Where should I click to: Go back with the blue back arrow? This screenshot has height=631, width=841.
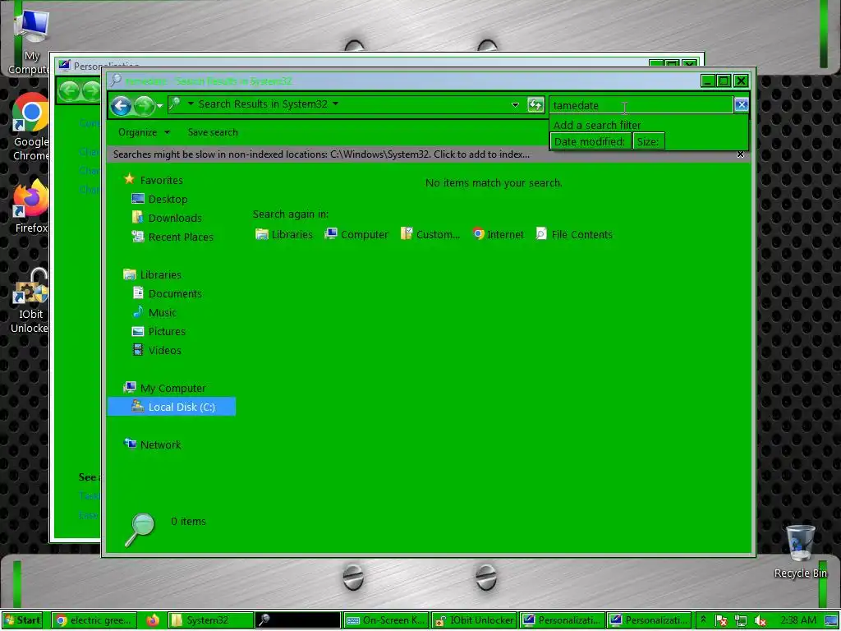point(122,106)
